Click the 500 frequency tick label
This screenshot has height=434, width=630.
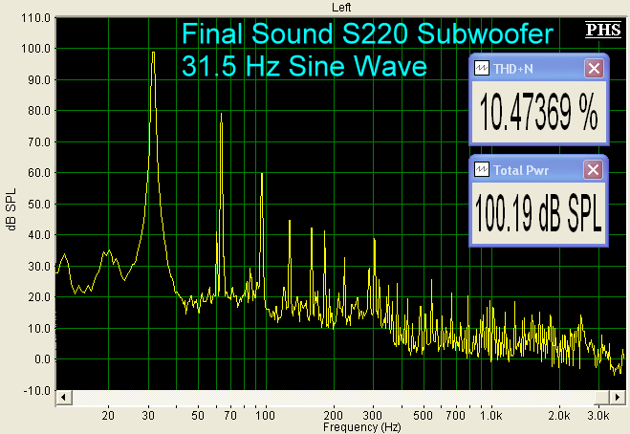coord(423,415)
